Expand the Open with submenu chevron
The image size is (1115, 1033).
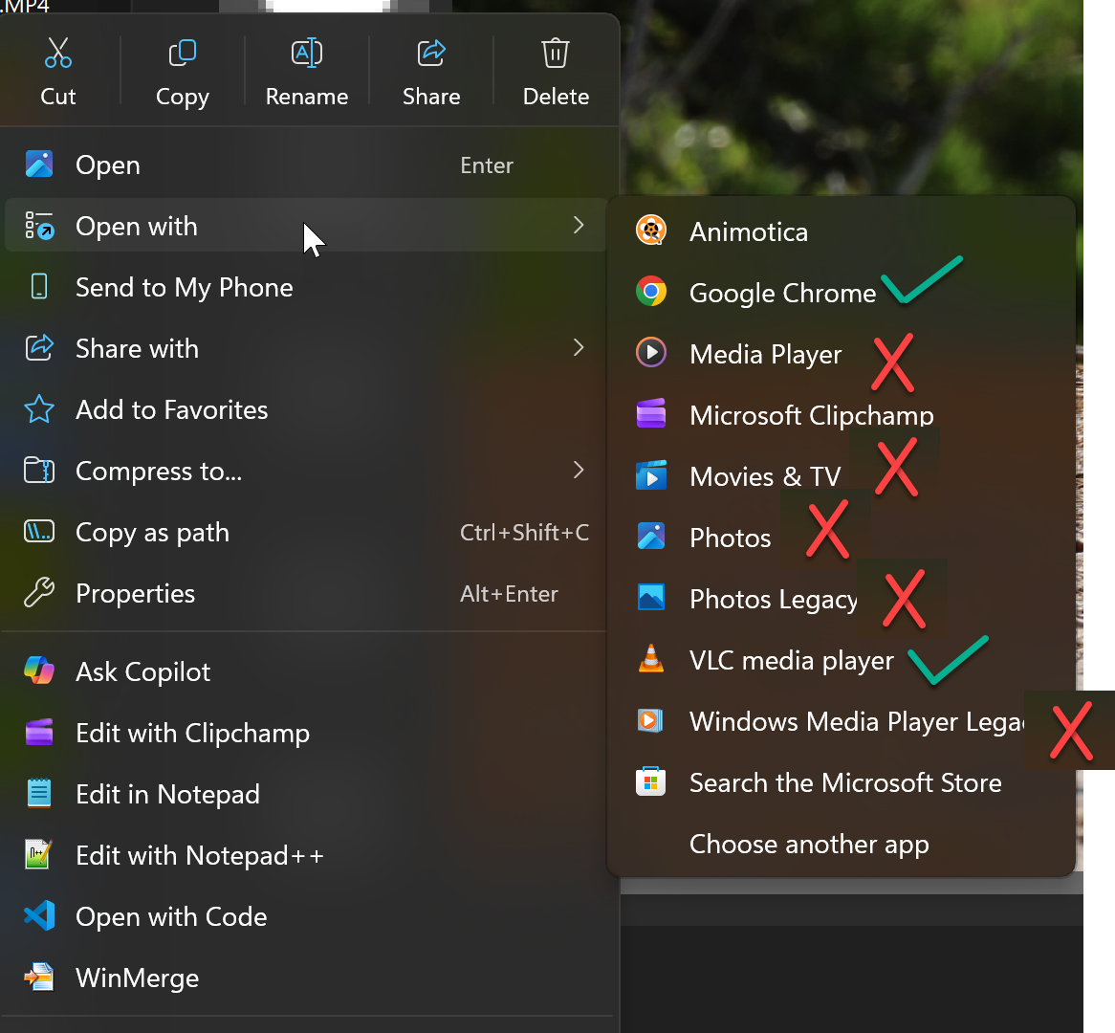click(x=579, y=226)
